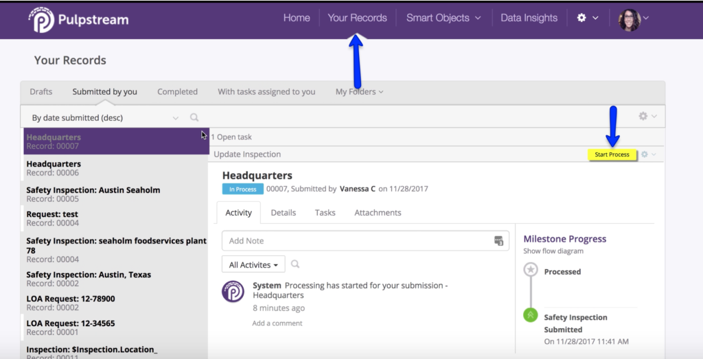
Task: Open Safety Inspection: Austin, Texas record
Action: tap(116, 279)
